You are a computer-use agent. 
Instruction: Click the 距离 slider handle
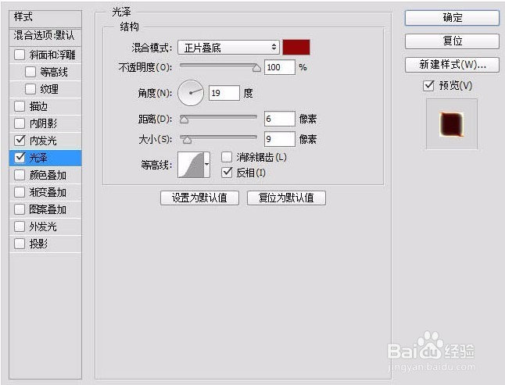pos(184,119)
